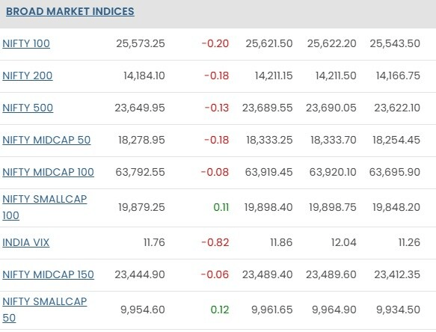Select the green 0.11 change for SMALLCAP 100
436x332 pixels.
click(x=221, y=207)
